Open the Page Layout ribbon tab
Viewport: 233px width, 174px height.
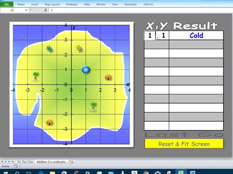(x=52, y=4)
